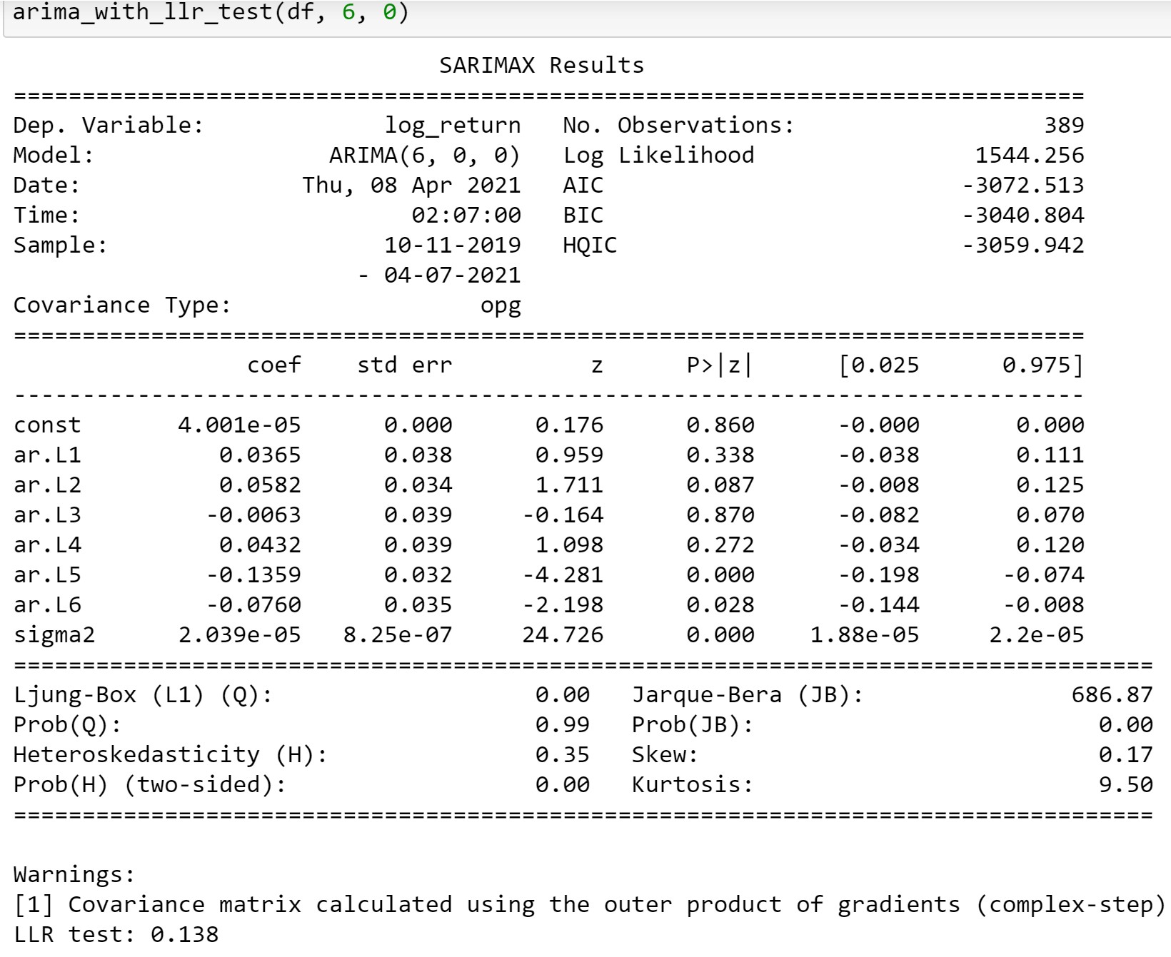Click the Jarque-Bera value 686.87

pyautogui.click(x=1112, y=695)
